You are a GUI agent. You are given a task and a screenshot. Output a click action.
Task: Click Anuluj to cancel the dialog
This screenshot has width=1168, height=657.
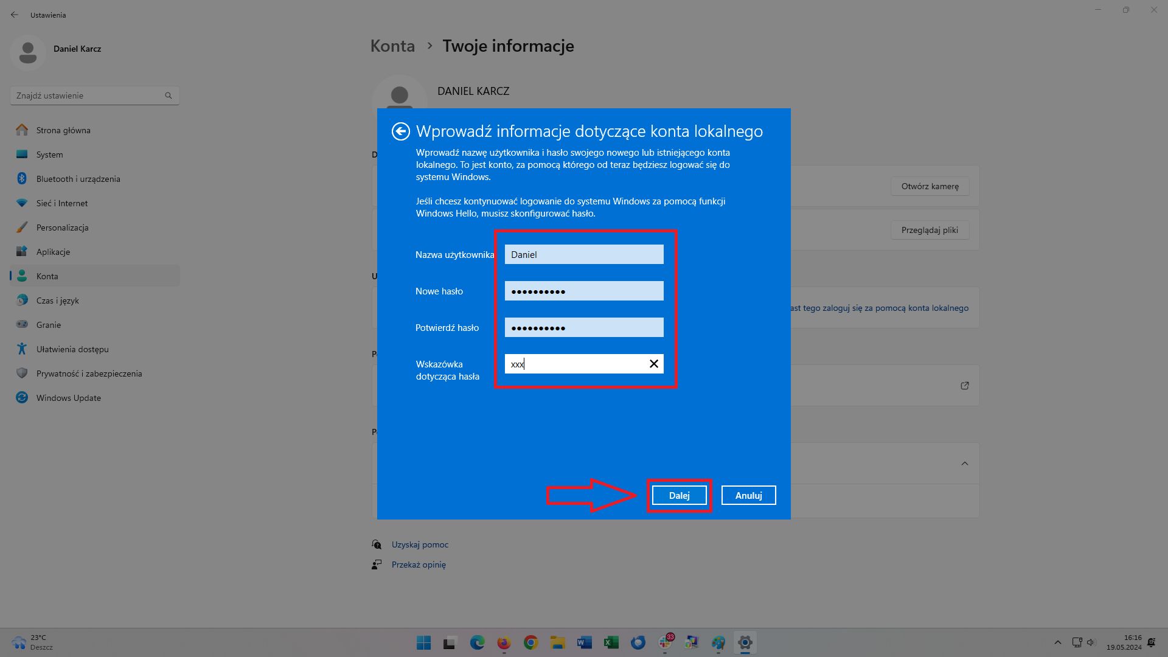tap(748, 495)
